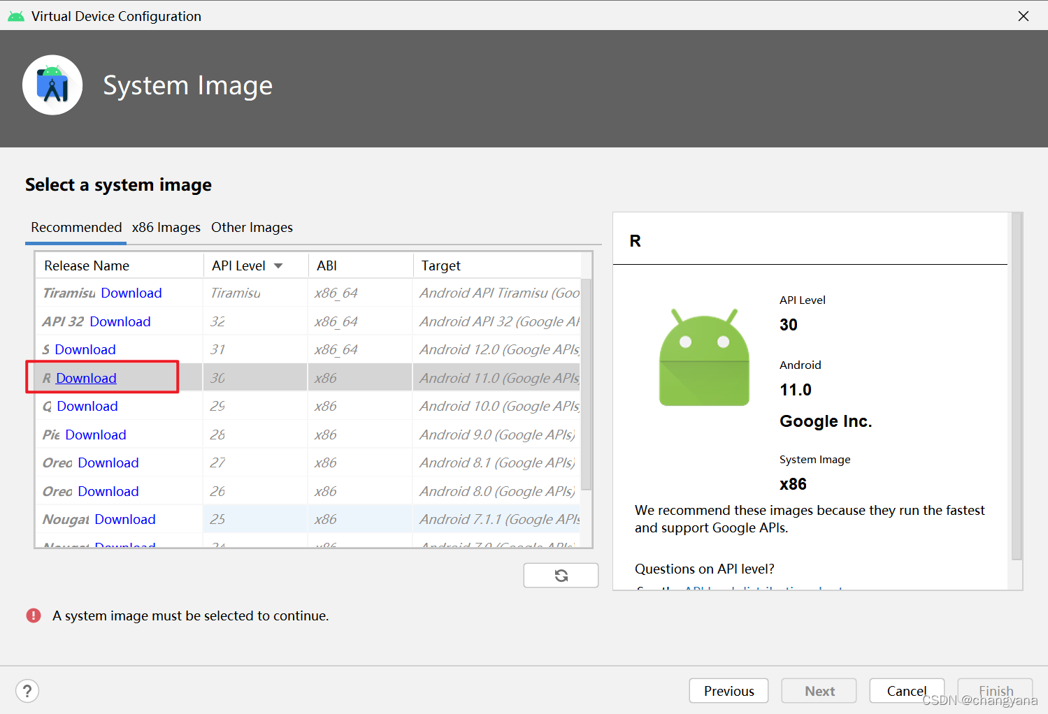Select 'Android 8.1 (Google APIs)' target cell
This screenshot has height=714, width=1048.
coord(497,462)
